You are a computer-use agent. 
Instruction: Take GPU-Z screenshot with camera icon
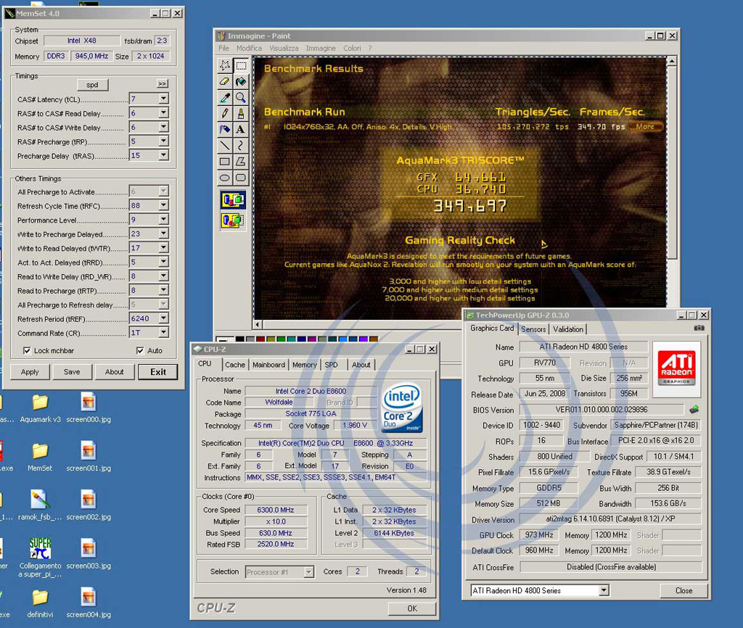point(699,328)
